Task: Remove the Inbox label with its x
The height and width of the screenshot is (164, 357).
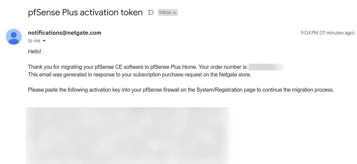Action: click(x=174, y=13)
